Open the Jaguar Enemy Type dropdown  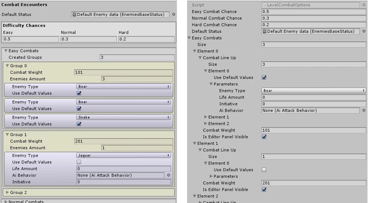pos(124,156)
